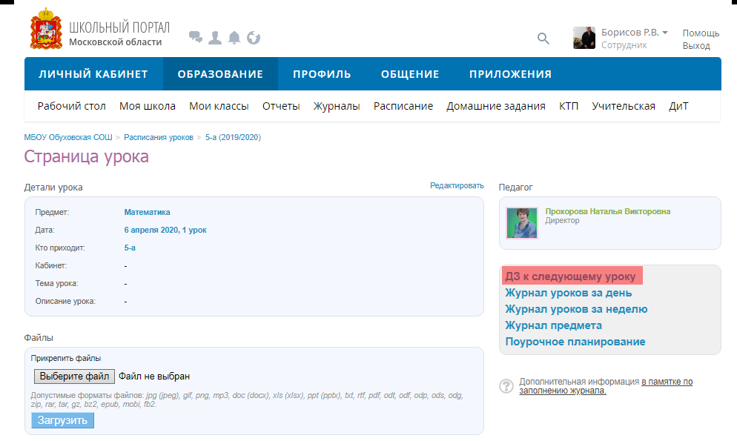Open Журнал уроков за день

568,293
